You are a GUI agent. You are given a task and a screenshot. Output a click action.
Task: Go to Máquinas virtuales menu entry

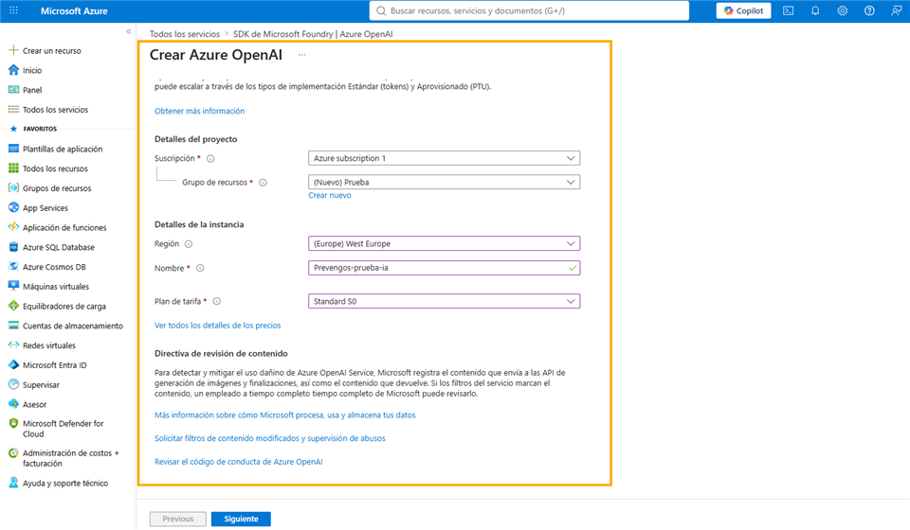coord(56,286)
